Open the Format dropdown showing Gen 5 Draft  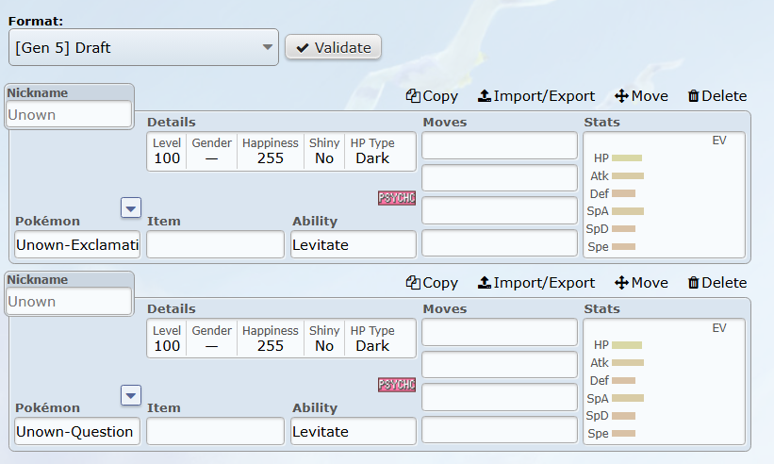[144, 47]
